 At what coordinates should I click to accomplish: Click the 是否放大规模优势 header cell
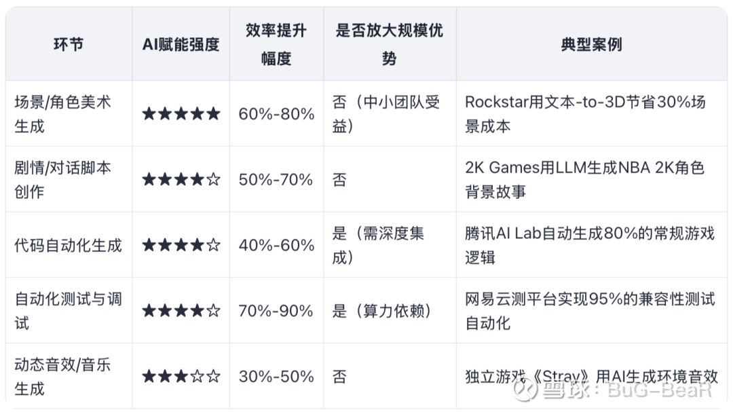(x=390, y=44)
